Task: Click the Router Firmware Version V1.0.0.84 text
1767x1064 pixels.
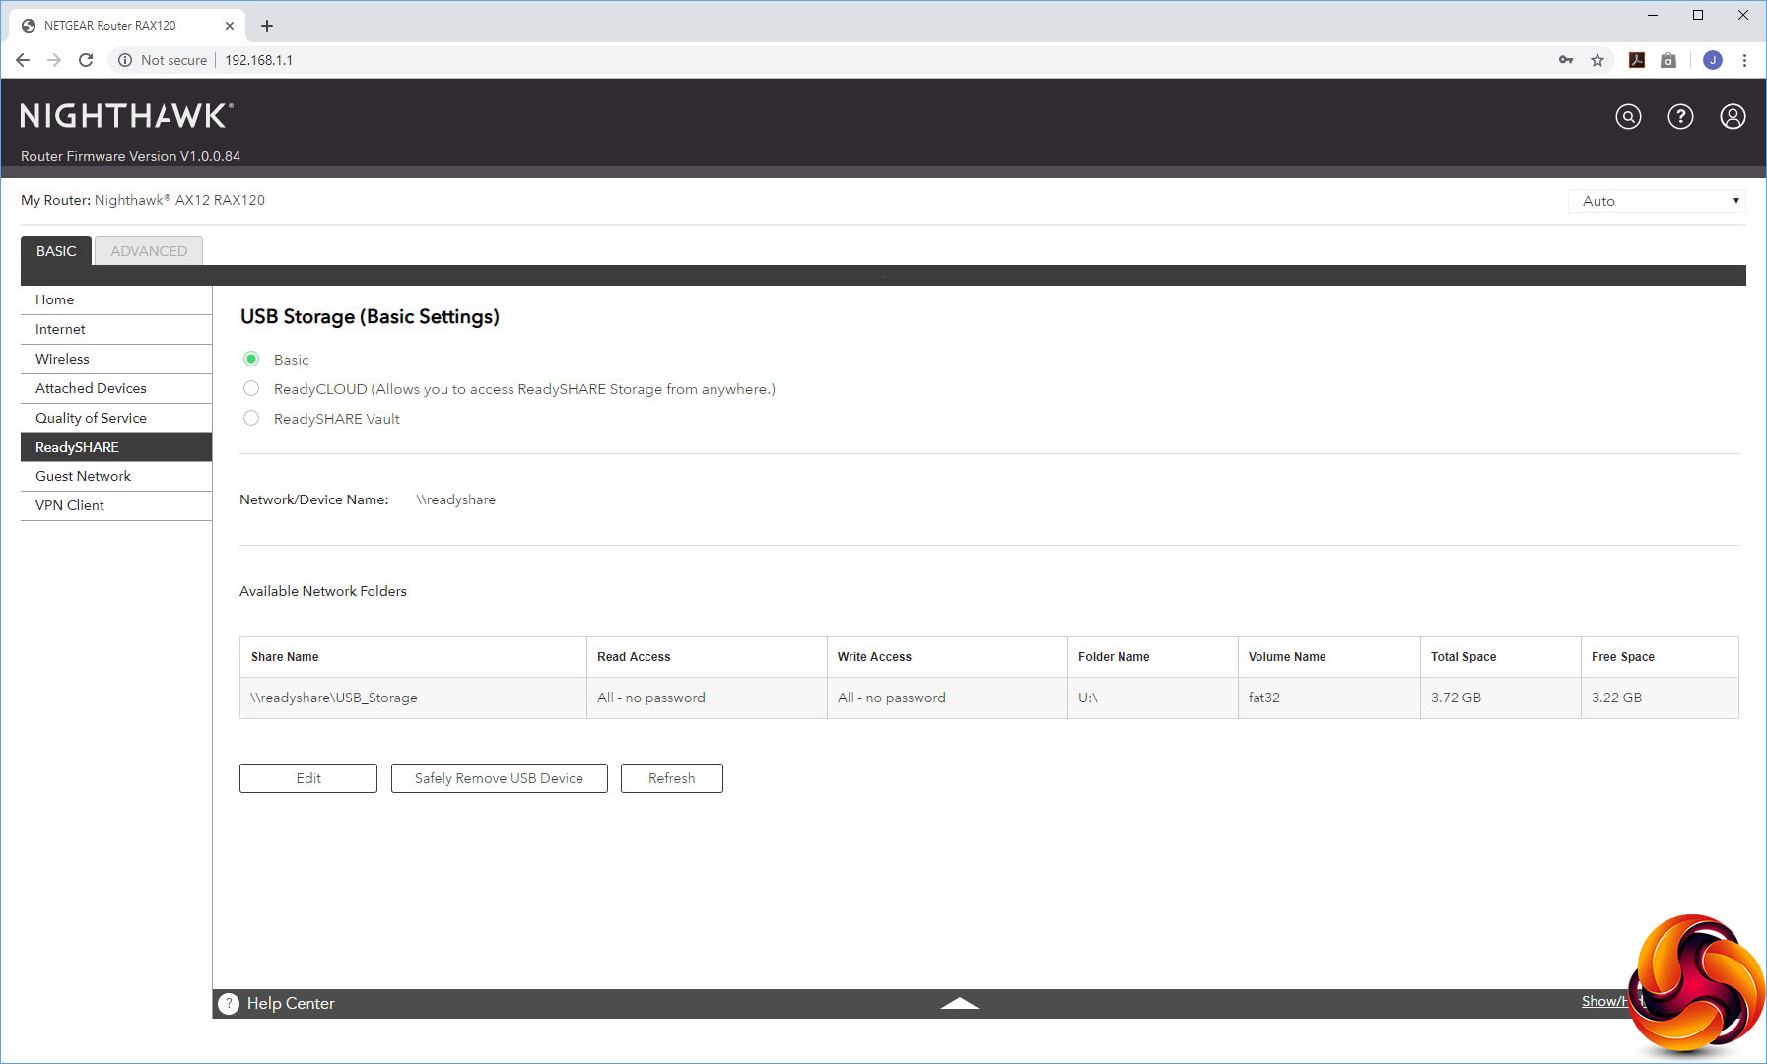Action: coord(130,156)
